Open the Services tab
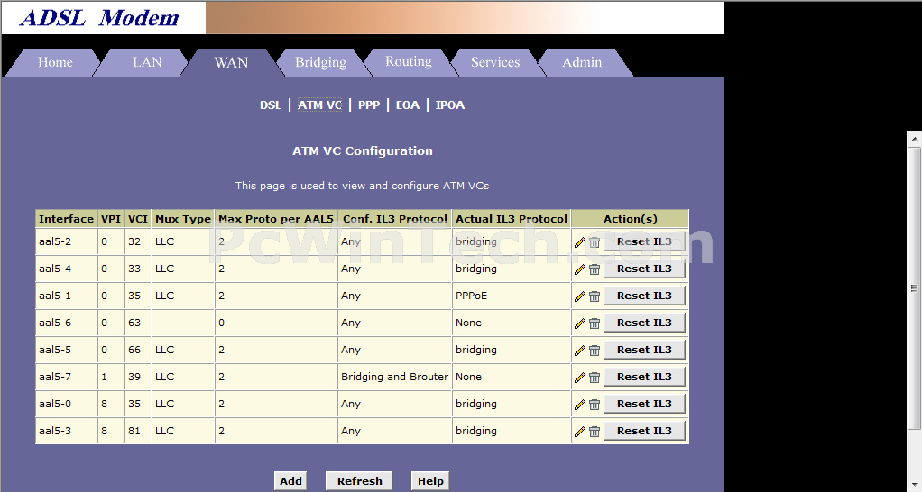 click(495, 62)
